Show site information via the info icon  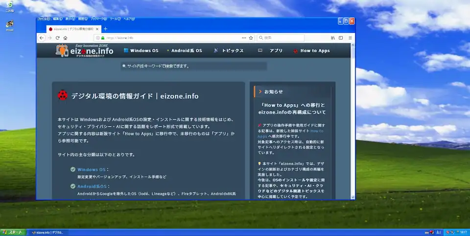coord(98,38)
